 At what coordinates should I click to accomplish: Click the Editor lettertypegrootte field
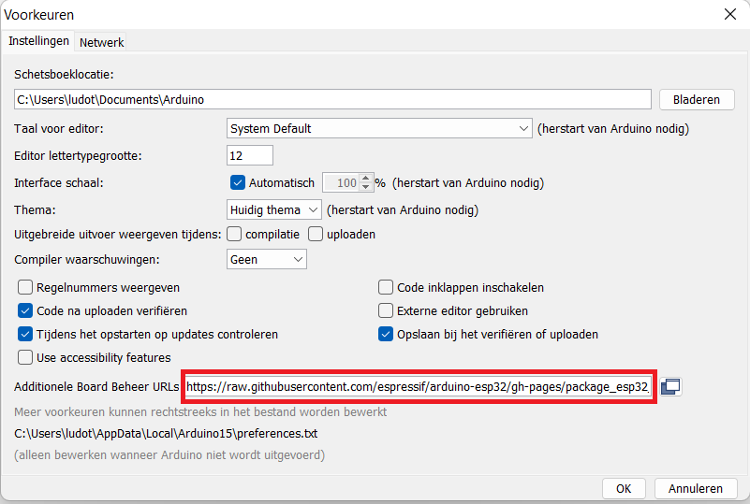pyautogui.click(x=250, y=156)
